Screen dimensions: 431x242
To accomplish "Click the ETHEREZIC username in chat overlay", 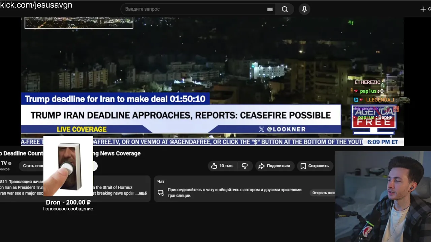I will (x=367, y=82).
